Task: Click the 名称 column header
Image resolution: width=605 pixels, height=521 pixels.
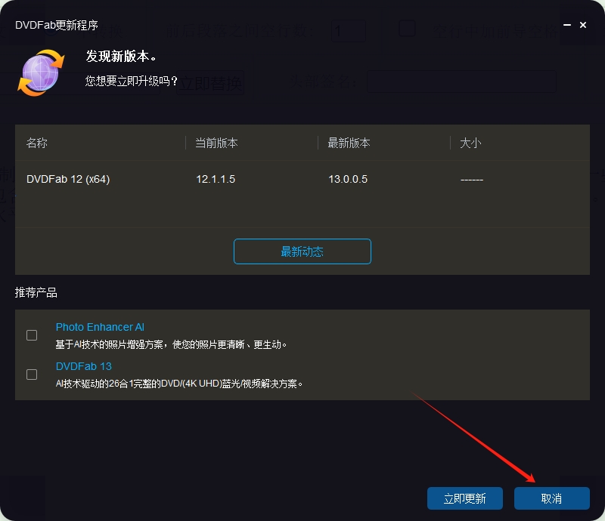Action: (36, 143)
